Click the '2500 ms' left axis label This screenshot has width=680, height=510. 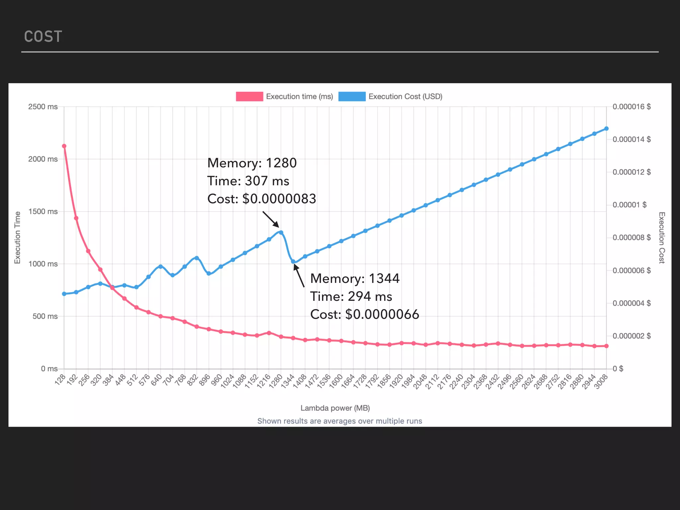tap(43, 107)
